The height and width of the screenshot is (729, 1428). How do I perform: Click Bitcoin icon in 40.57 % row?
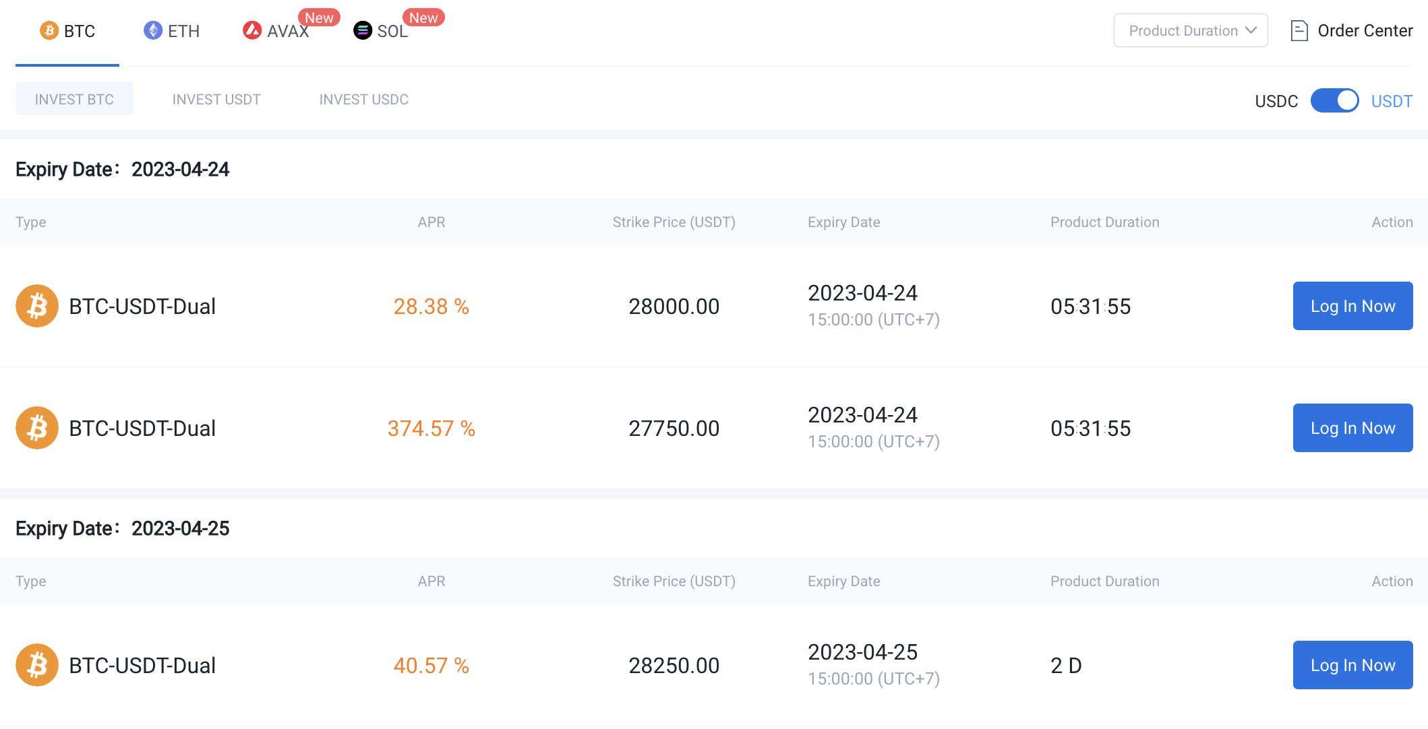[x=37, y=665]
